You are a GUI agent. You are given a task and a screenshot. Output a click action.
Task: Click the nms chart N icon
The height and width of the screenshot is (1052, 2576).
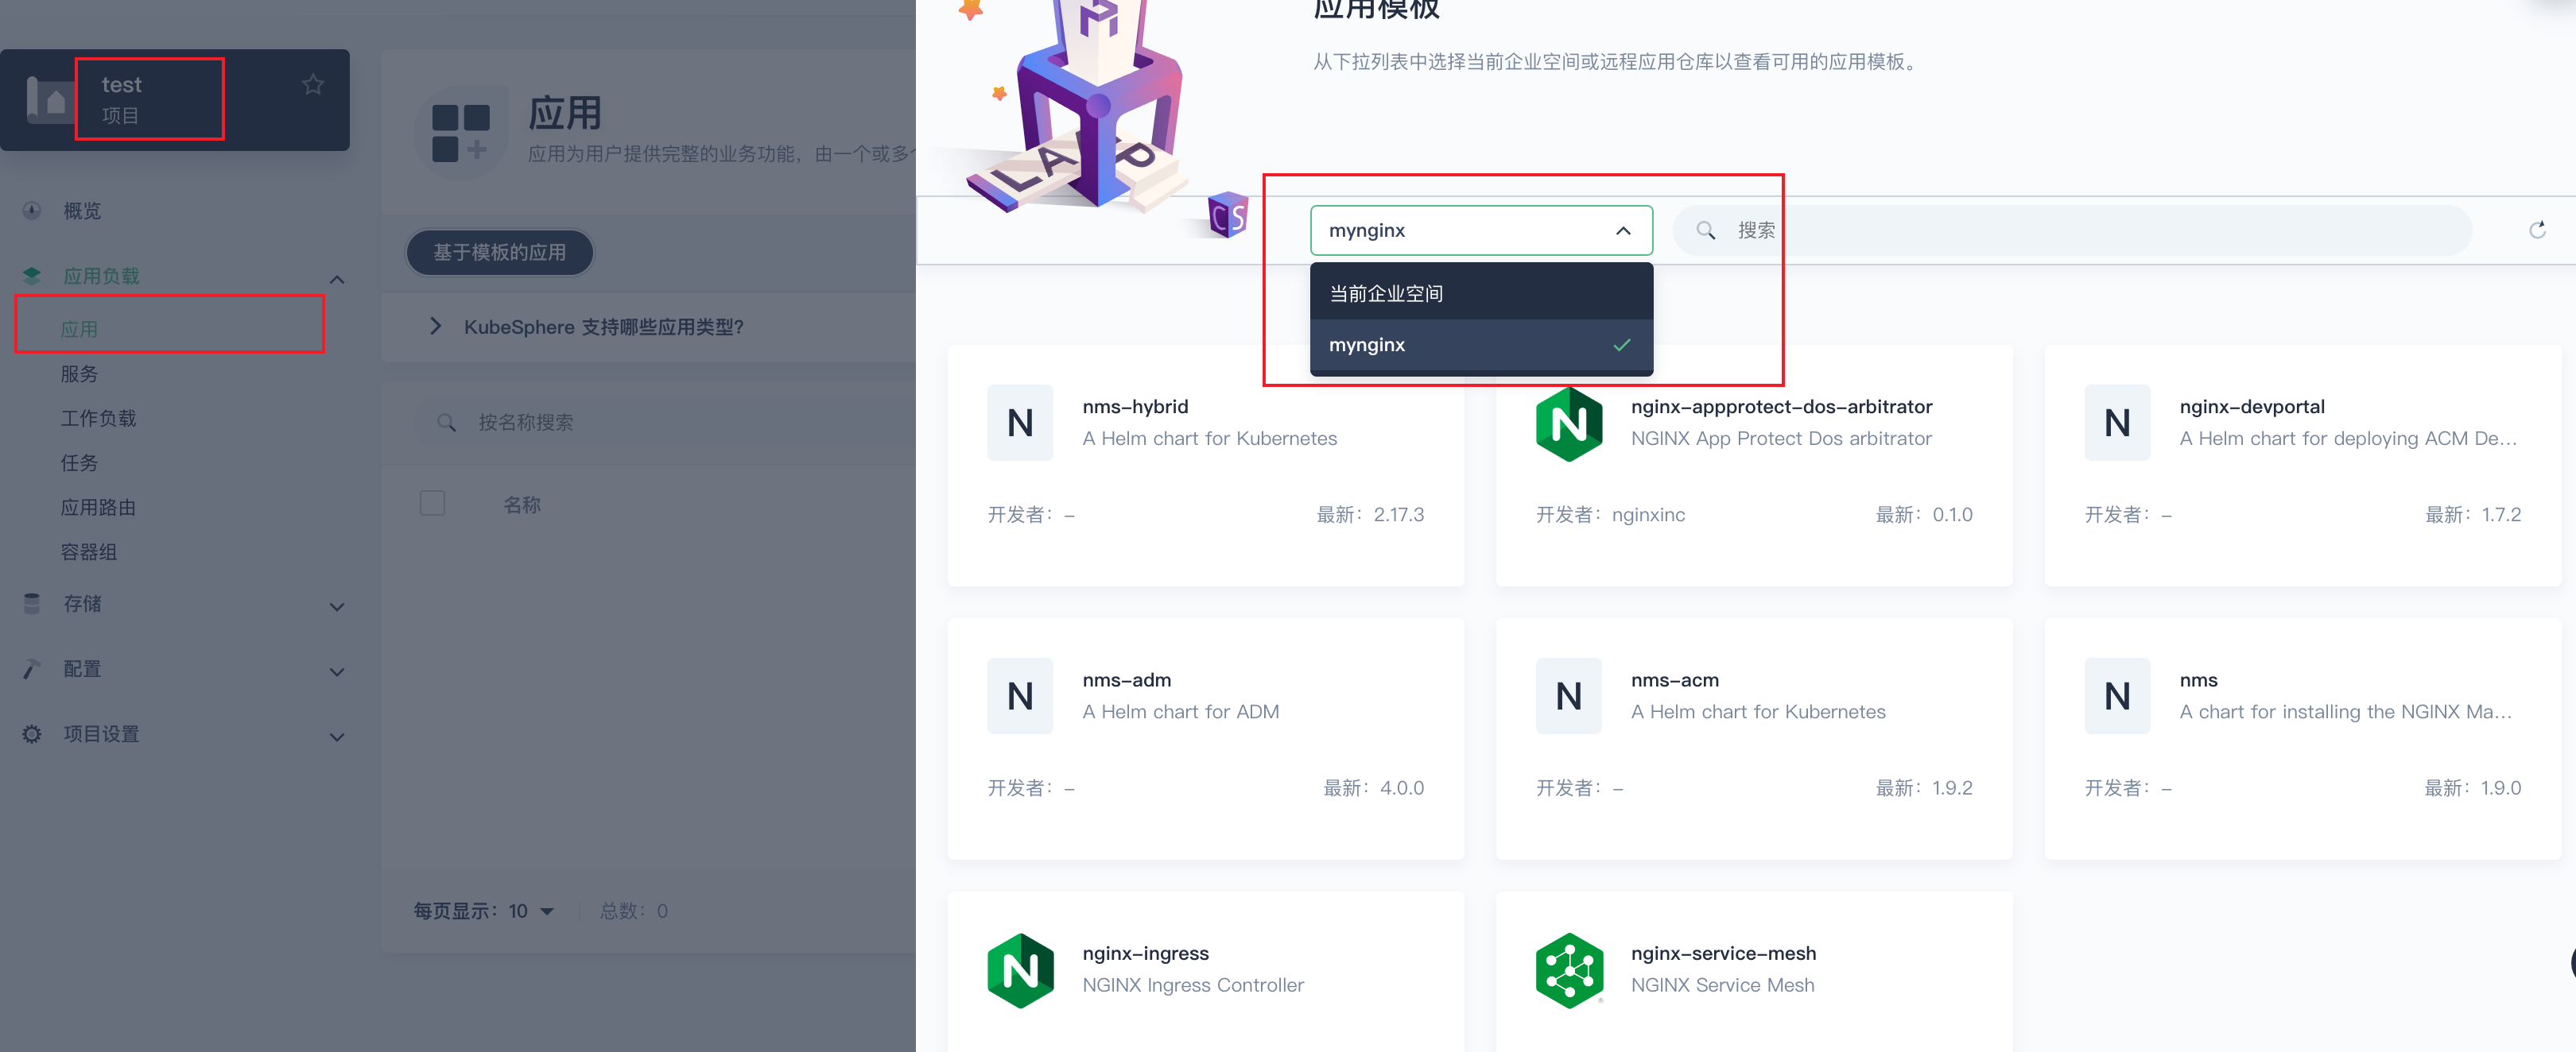[x=2117, y=696]
